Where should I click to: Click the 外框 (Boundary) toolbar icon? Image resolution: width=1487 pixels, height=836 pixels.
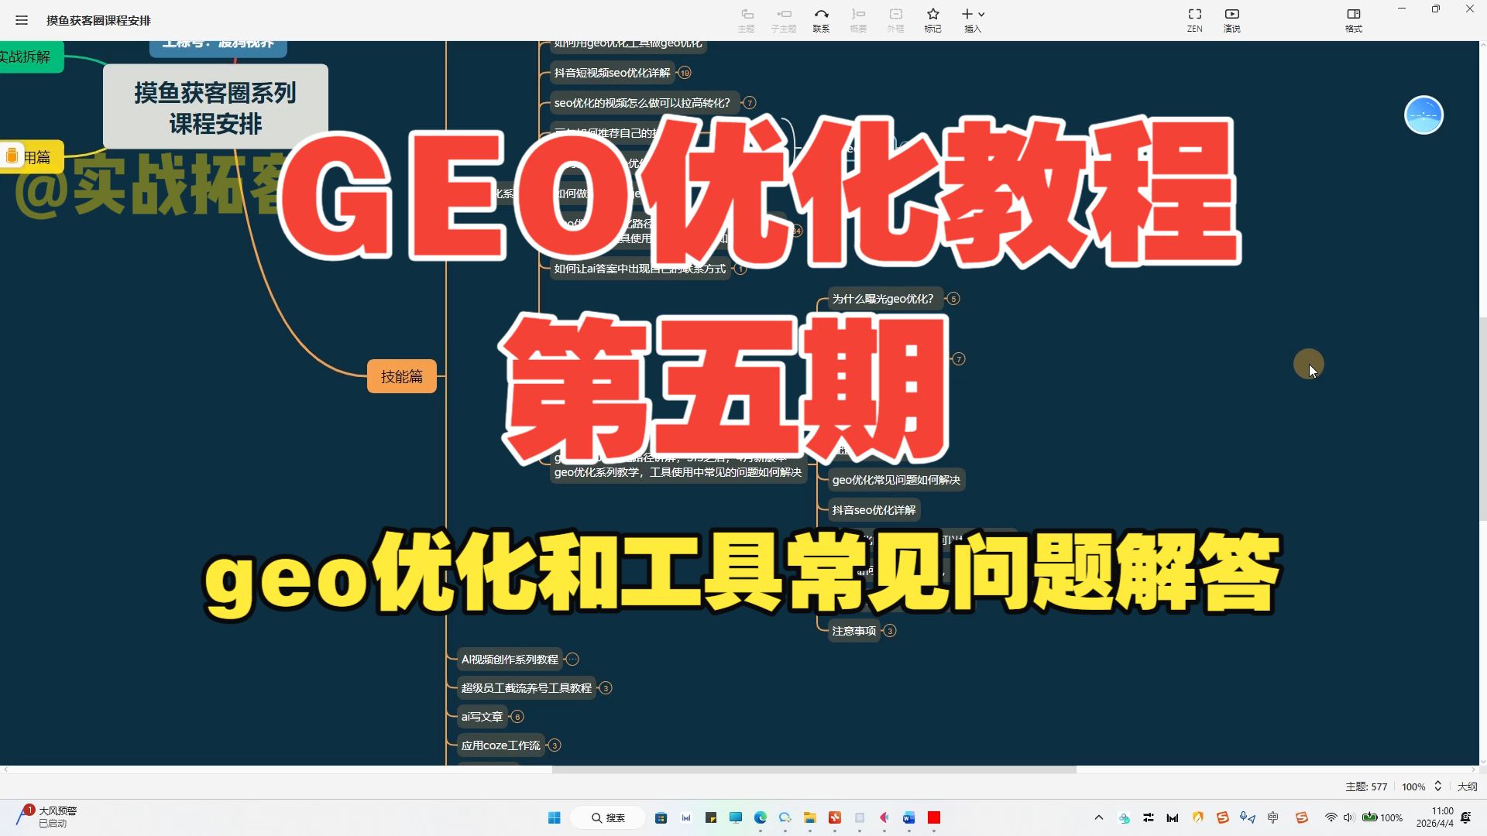pos(895,20)
